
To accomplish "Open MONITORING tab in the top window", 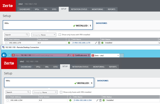I will pyautogui.click(x=97, y=9).
